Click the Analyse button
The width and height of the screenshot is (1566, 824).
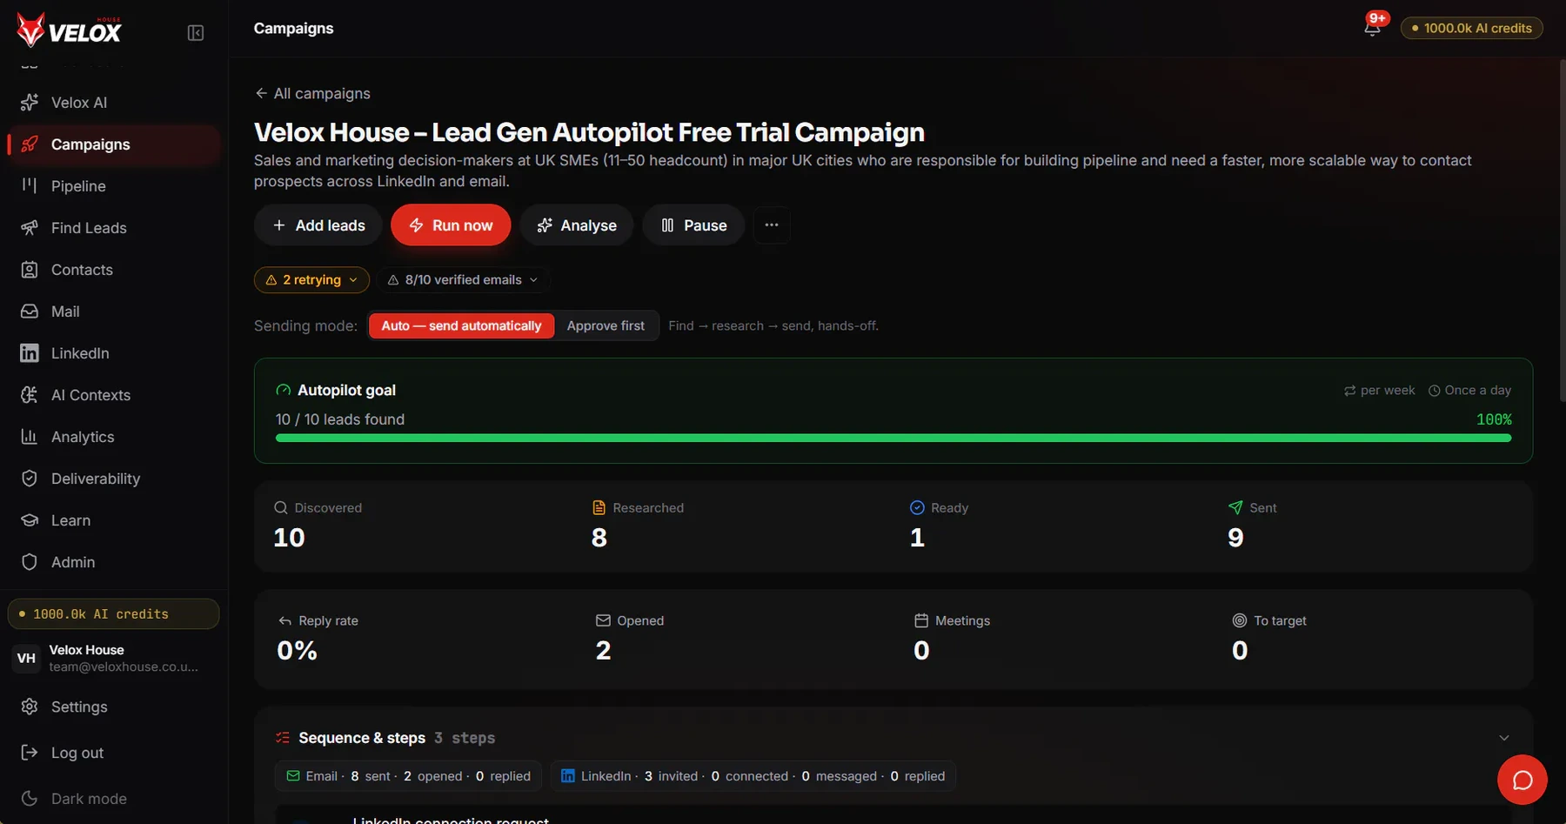(x=577, y=225)
